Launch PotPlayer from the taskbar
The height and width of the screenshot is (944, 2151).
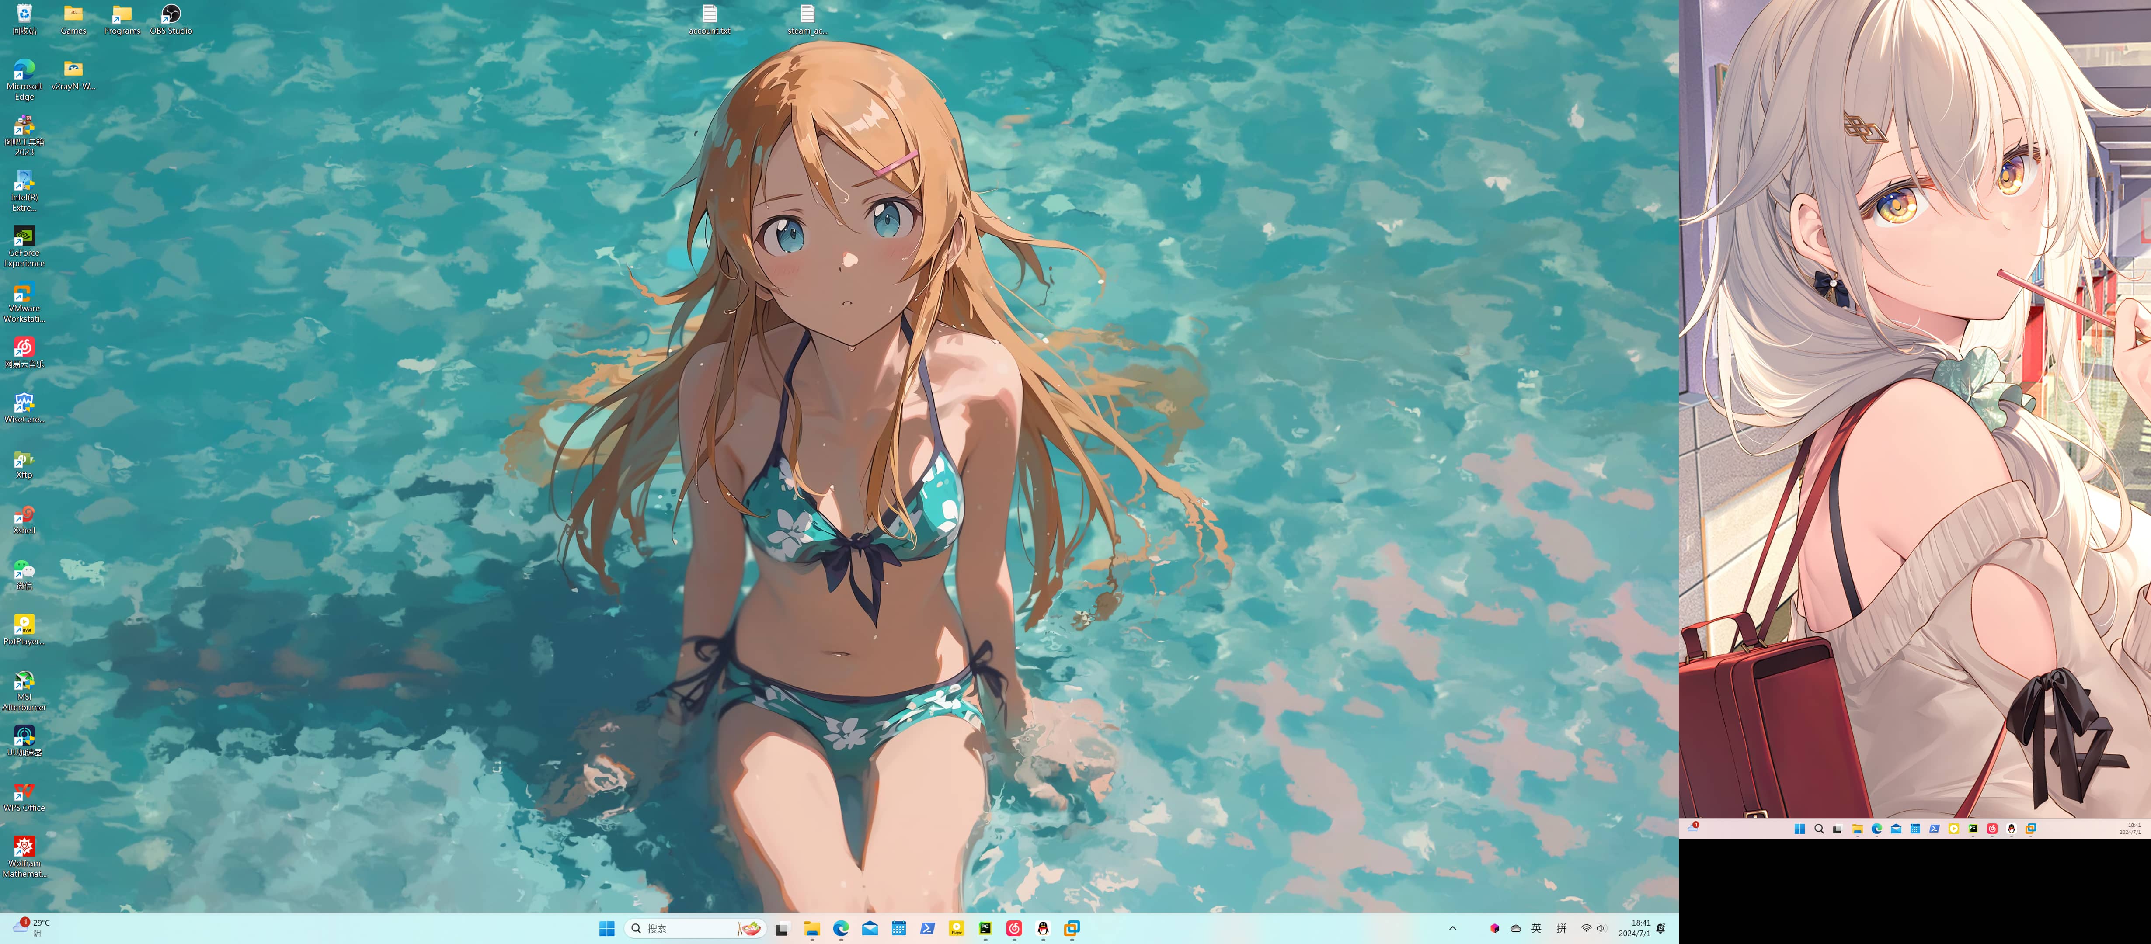pyautogui.click(x=956, y=928)
